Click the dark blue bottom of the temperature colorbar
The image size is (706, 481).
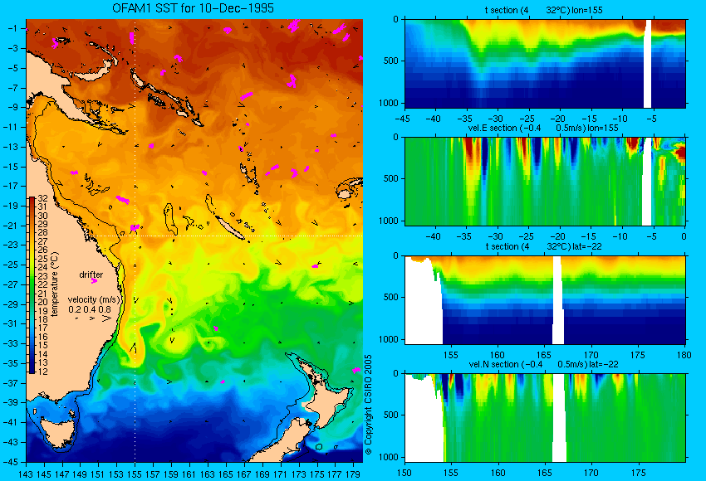click(x=32, y=370)
